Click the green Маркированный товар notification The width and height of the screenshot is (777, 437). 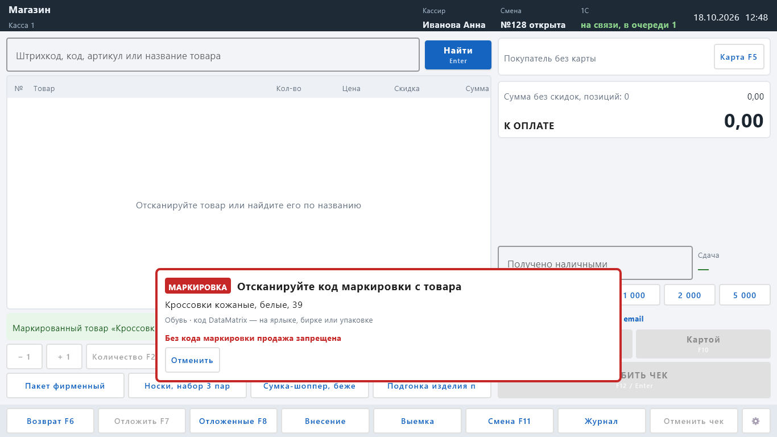(x=81, y=328)
